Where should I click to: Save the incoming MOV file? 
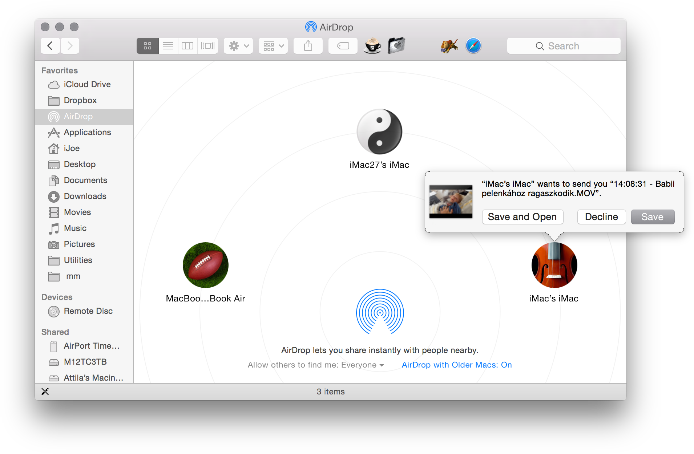653,217
